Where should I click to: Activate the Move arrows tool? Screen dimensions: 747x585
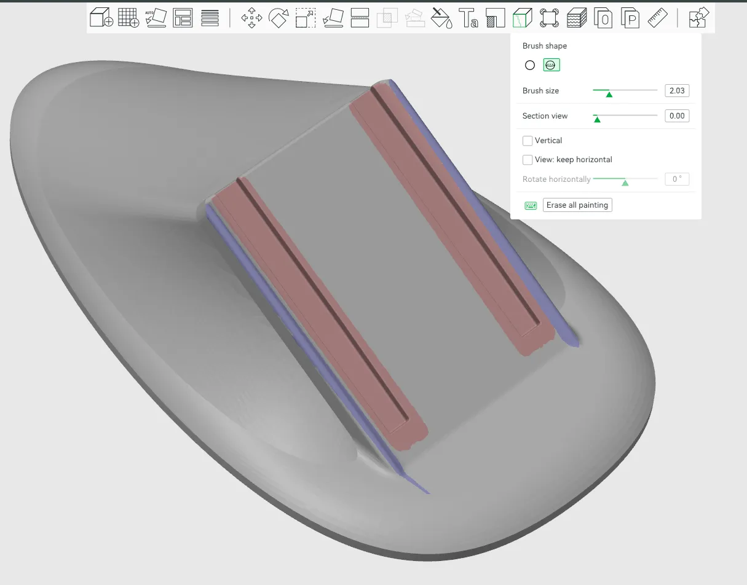tap(251, 18)
